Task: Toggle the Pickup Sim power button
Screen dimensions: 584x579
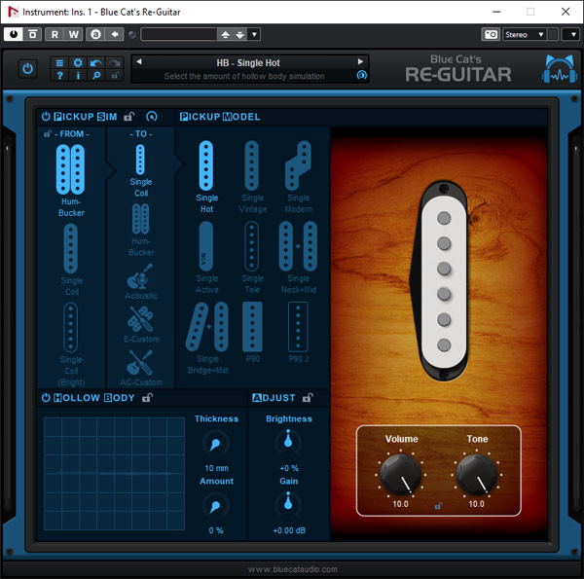Action: pos(46,117)
